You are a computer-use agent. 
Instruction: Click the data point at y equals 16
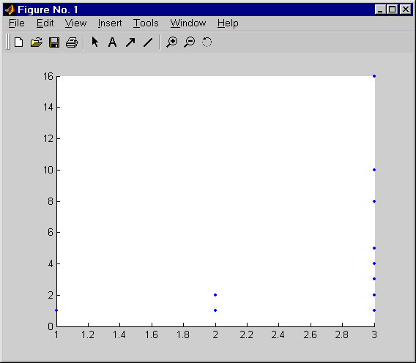[x=374, y=76]
